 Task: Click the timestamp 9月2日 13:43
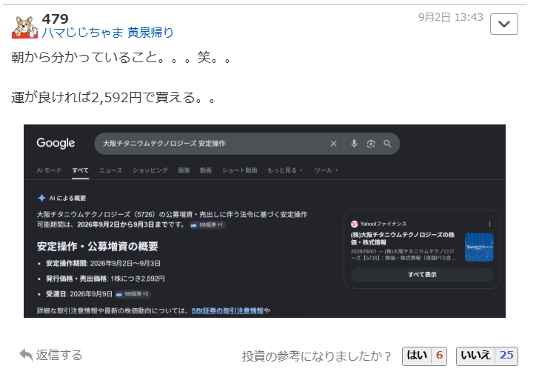[x=450, y=17]
